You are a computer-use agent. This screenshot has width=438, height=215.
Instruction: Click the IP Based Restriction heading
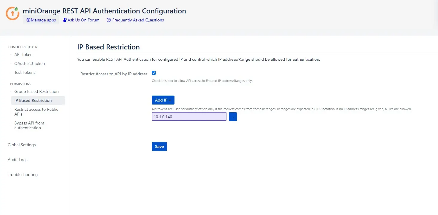point(108,47)
